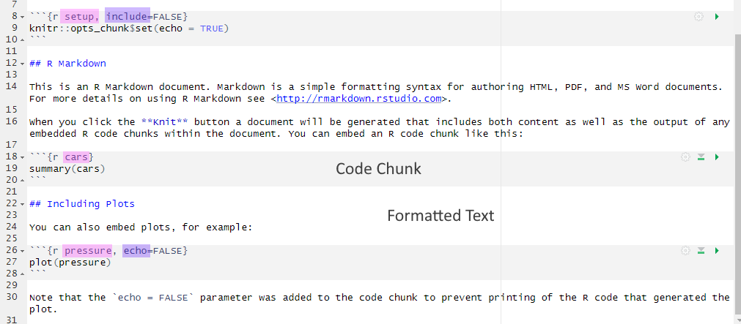Click the ## R Markdown heading text
Viewport: 741px width, 324px height.
(67, 64)
